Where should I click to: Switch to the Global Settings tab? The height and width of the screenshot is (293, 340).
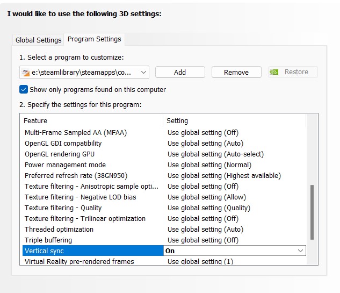pos(38,40)
